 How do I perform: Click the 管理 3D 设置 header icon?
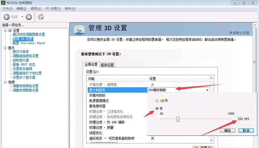pos(79,29)
